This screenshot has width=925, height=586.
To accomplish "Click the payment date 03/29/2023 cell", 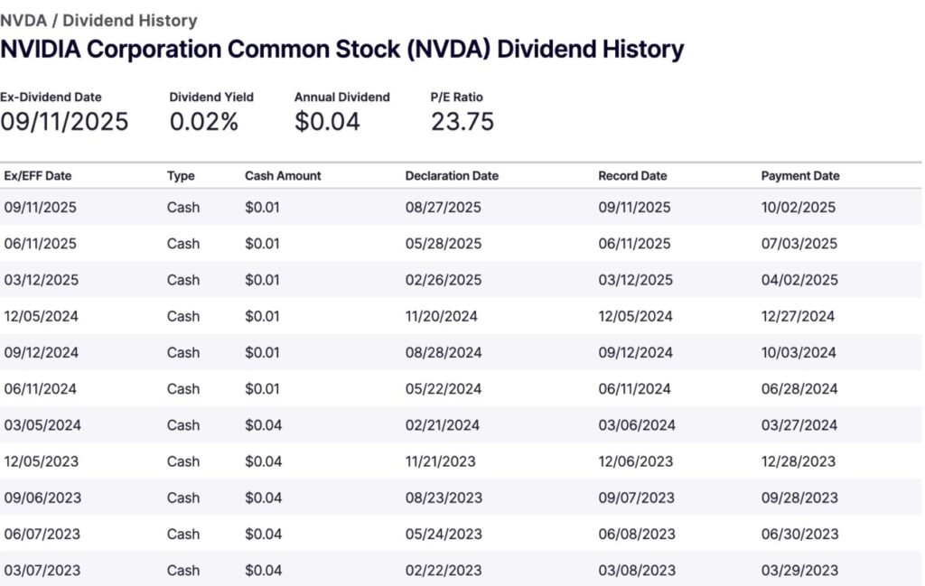I will 799,570.
